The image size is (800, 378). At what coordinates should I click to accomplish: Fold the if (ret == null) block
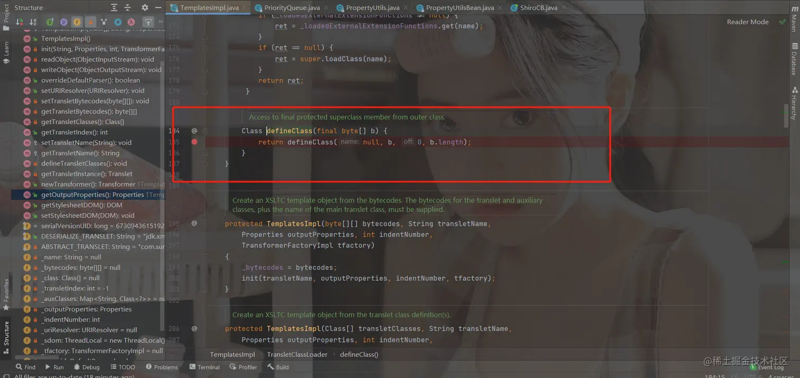205,48
